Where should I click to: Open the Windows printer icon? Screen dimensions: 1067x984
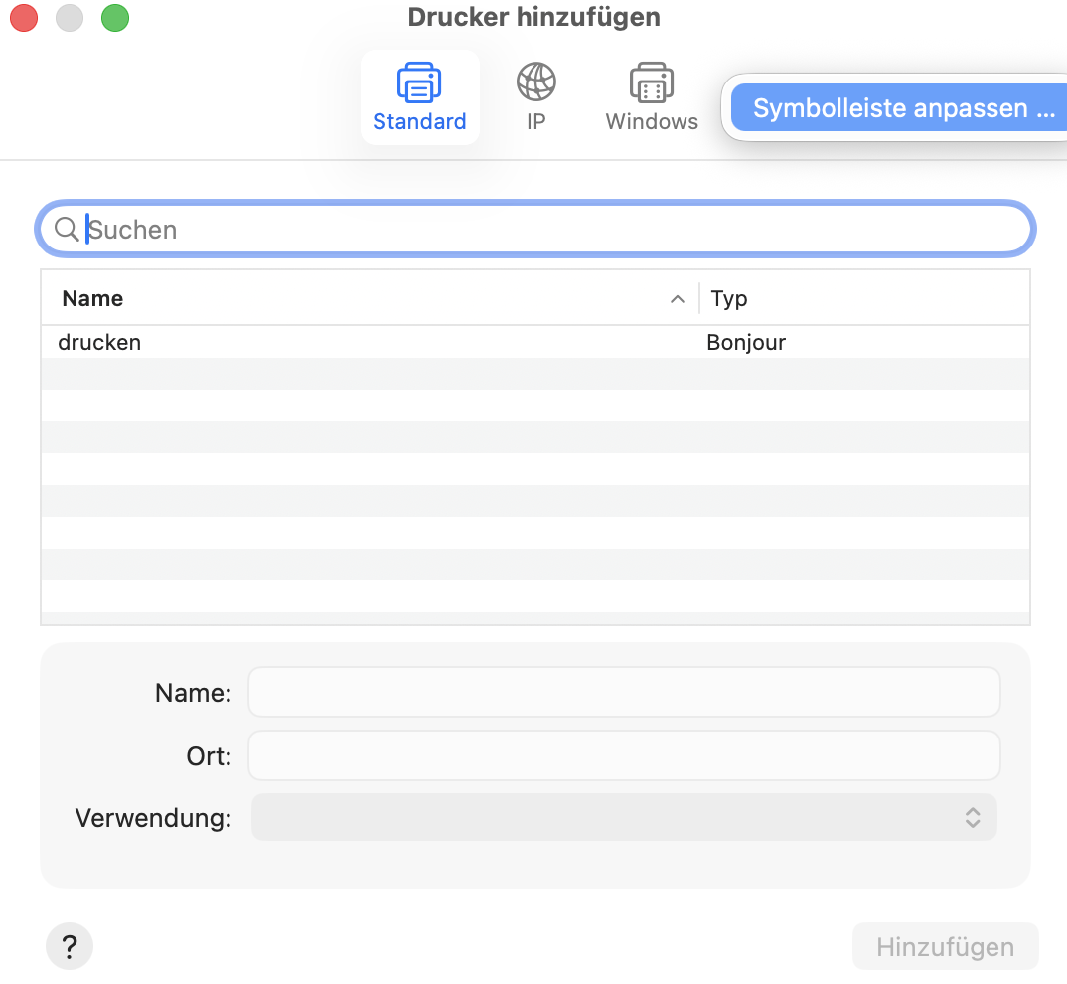tap(652, 84)
